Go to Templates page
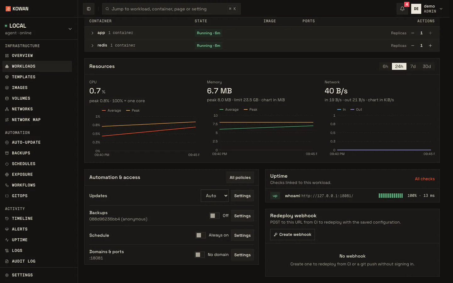This screenshot has width=453, height=283. click(x=37, y=77)
